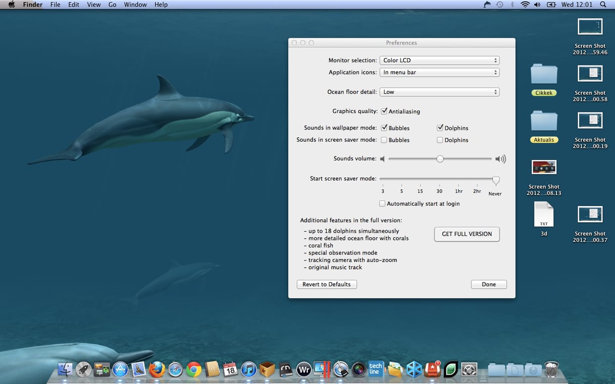The width and height of the screenshot is (615, 384).
Task: Select the 3d TXT file on desktop
Action: [x=544, y=214]
